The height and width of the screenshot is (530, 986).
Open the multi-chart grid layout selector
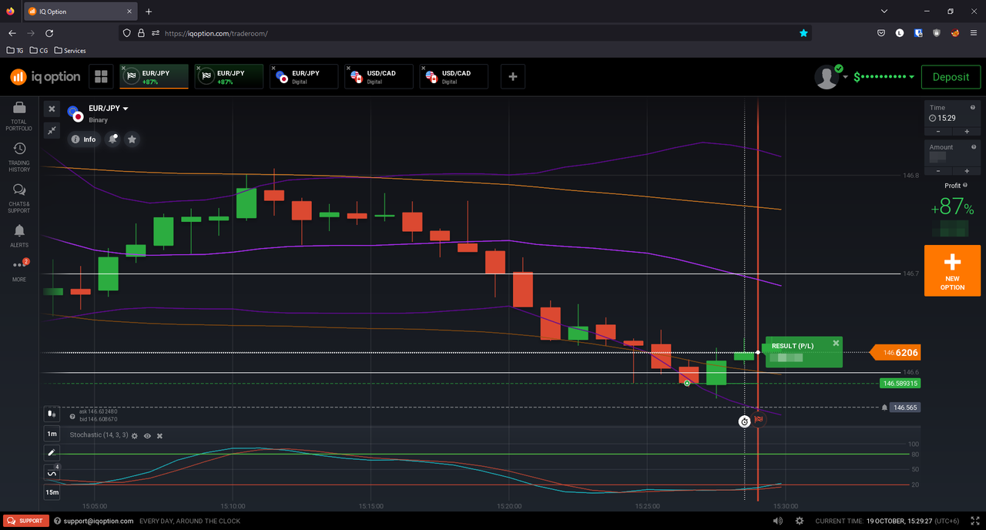pyautogui.click(x=100, y=76)
